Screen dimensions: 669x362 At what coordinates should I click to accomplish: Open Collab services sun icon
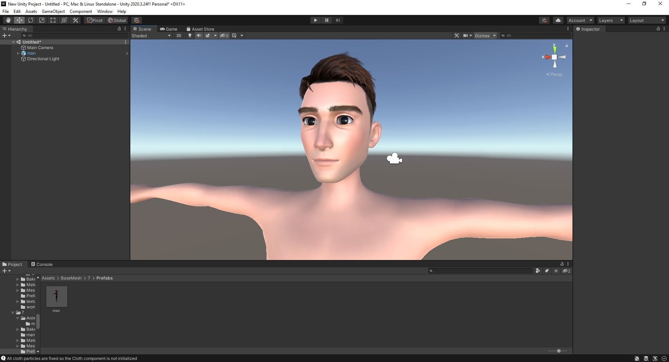tap(544, 20)
